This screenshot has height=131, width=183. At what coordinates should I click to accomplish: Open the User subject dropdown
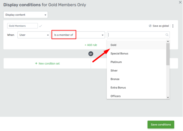[34, 35]
